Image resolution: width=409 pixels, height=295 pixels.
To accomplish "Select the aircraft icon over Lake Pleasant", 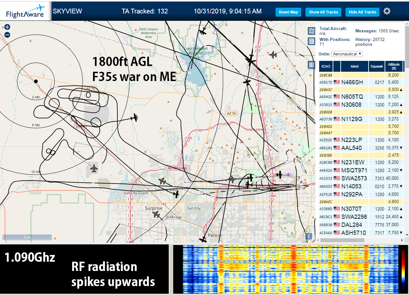I will click(202, 31).
